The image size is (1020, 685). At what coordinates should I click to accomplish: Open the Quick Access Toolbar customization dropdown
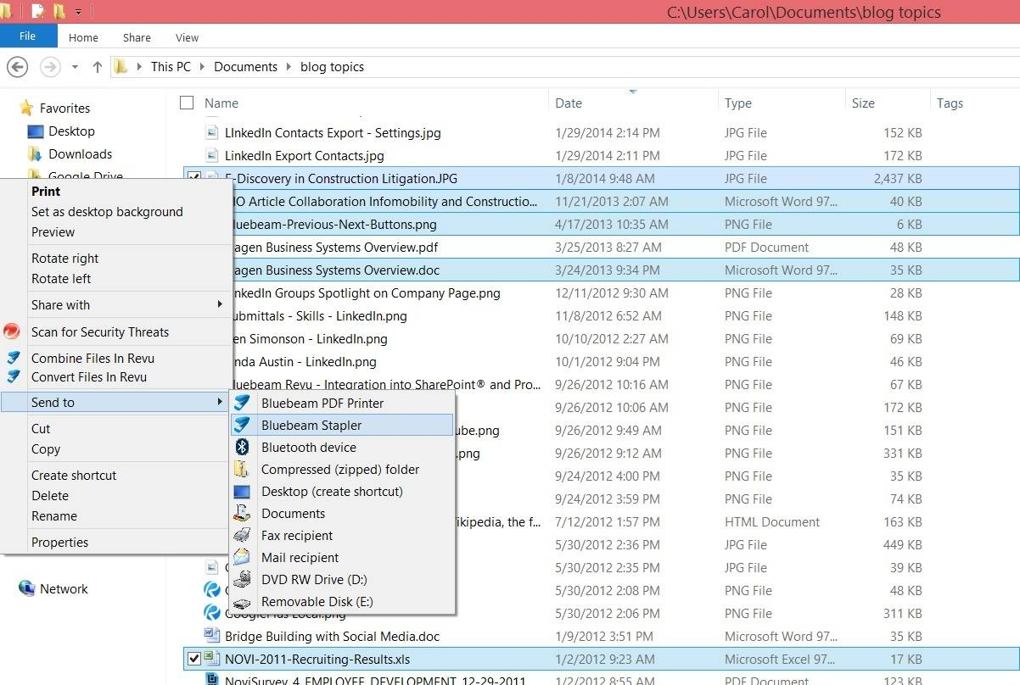[78, 11]
